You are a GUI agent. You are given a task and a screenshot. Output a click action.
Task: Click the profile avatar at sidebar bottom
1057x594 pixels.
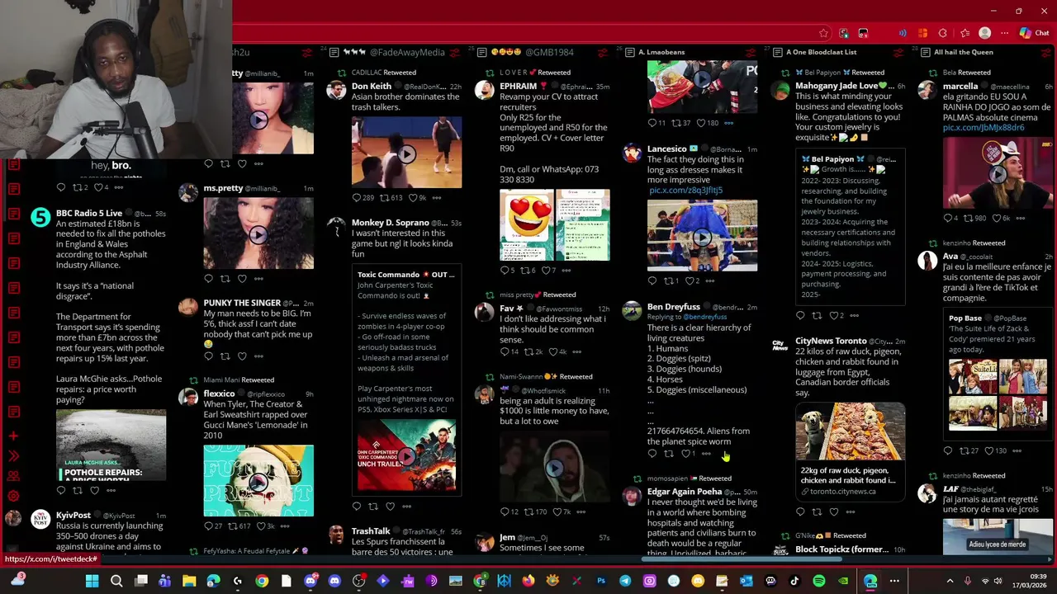tap(13, 518)
